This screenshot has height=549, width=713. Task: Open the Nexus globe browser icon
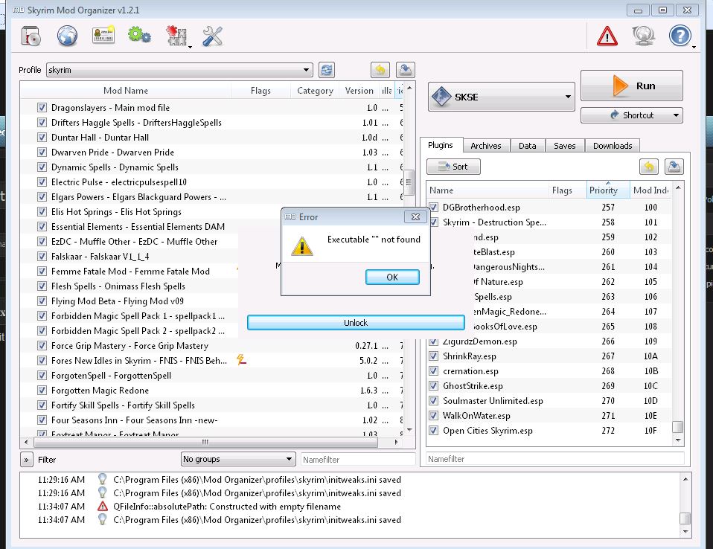67,36
